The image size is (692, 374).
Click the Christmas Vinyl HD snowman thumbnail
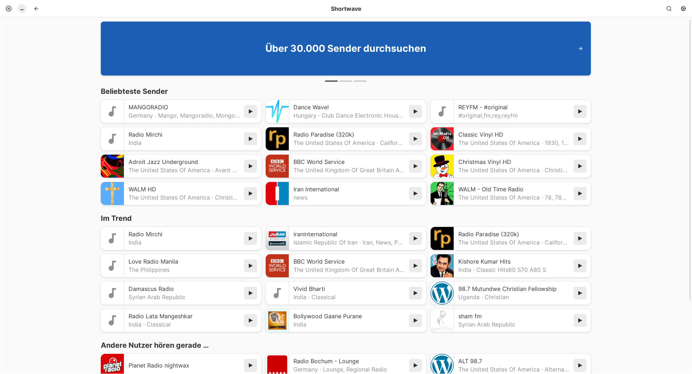point(442,166)
